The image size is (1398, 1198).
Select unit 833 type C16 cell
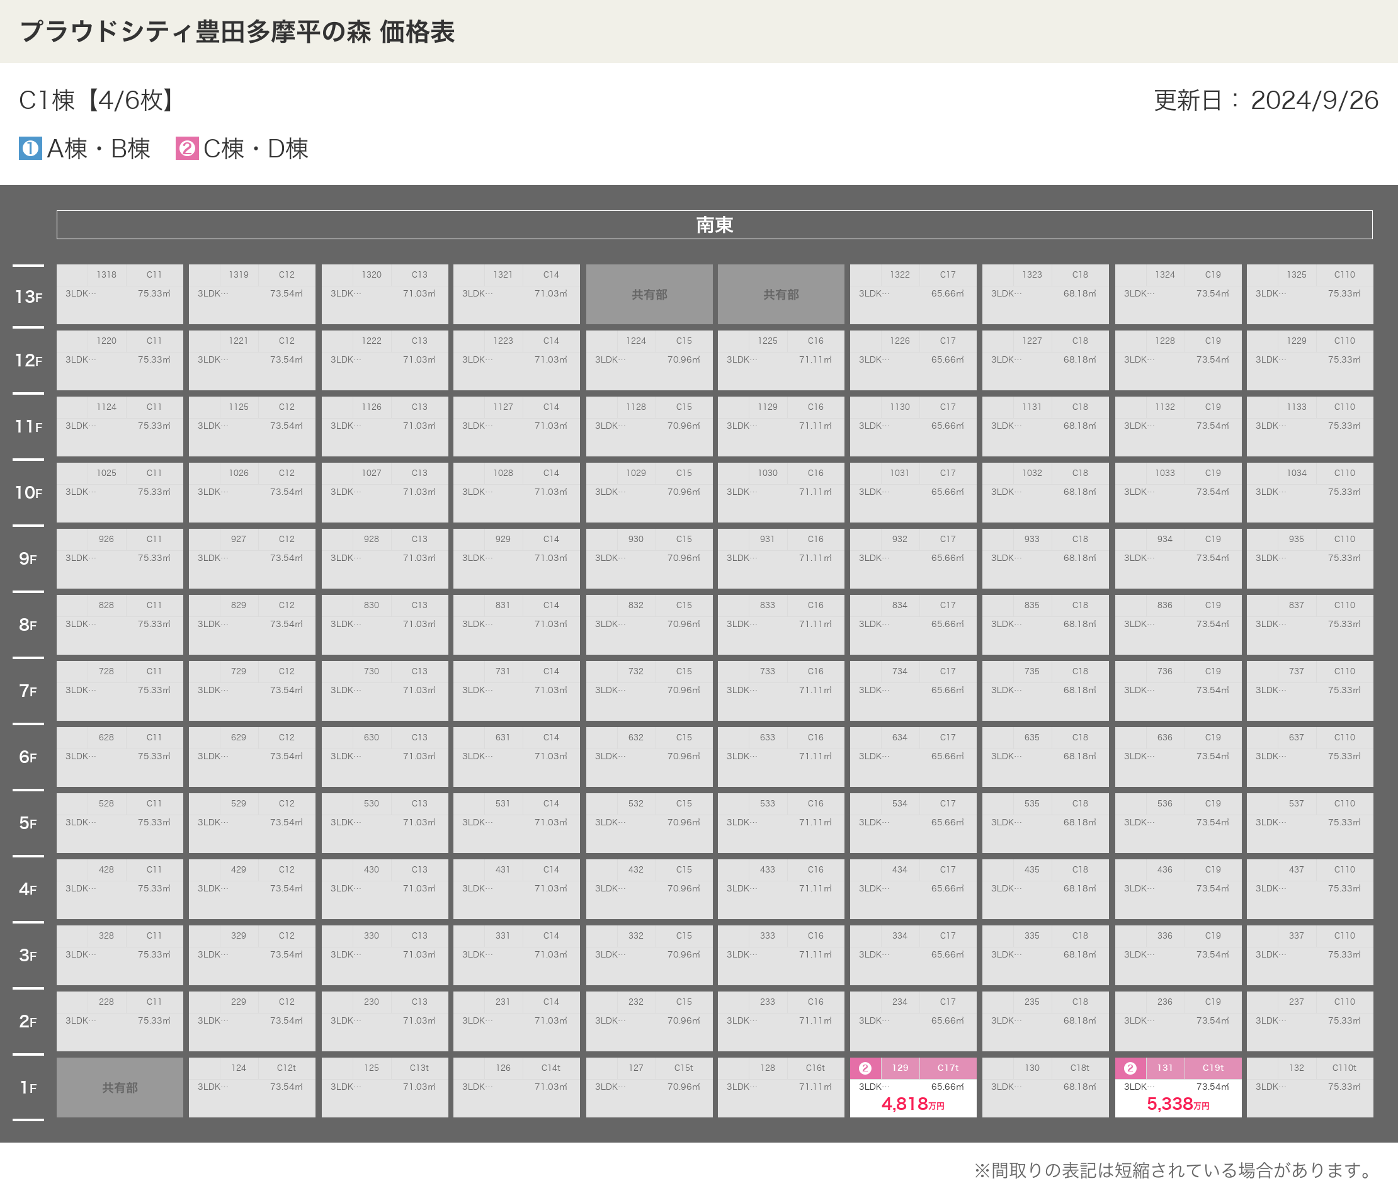(x=781, y=624)
